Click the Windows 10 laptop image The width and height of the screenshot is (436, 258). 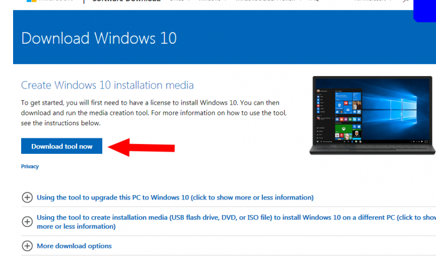372,115
